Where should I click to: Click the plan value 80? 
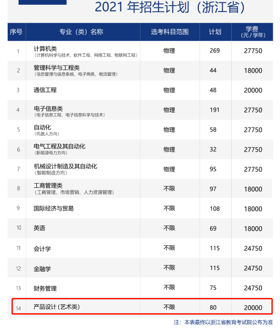(213, 307)
